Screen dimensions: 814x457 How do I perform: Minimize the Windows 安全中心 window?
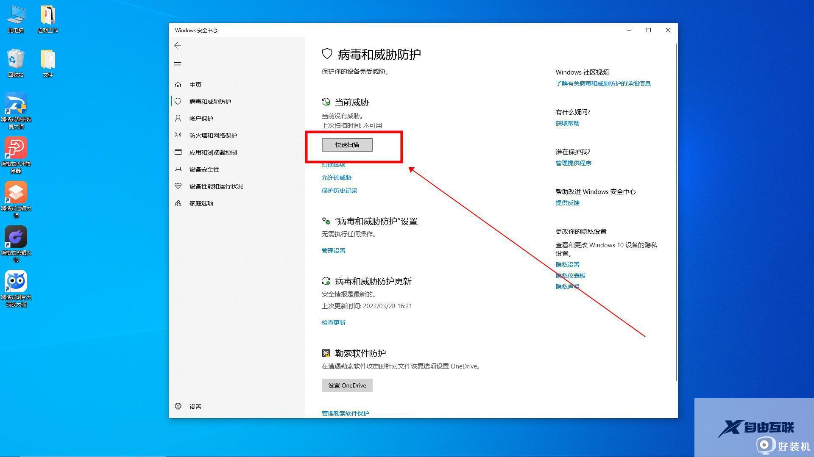tap(629, 30)
